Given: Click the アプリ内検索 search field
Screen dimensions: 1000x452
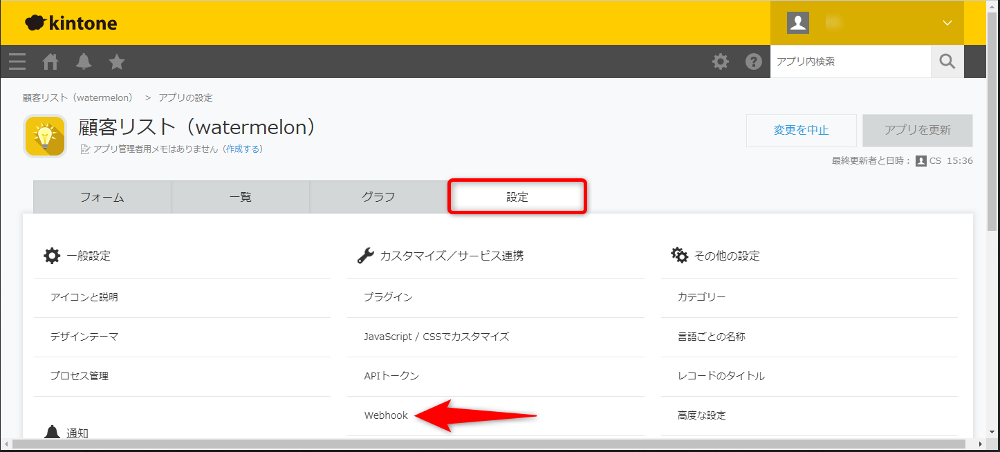Looking at the screenshot, I should 850,62.
